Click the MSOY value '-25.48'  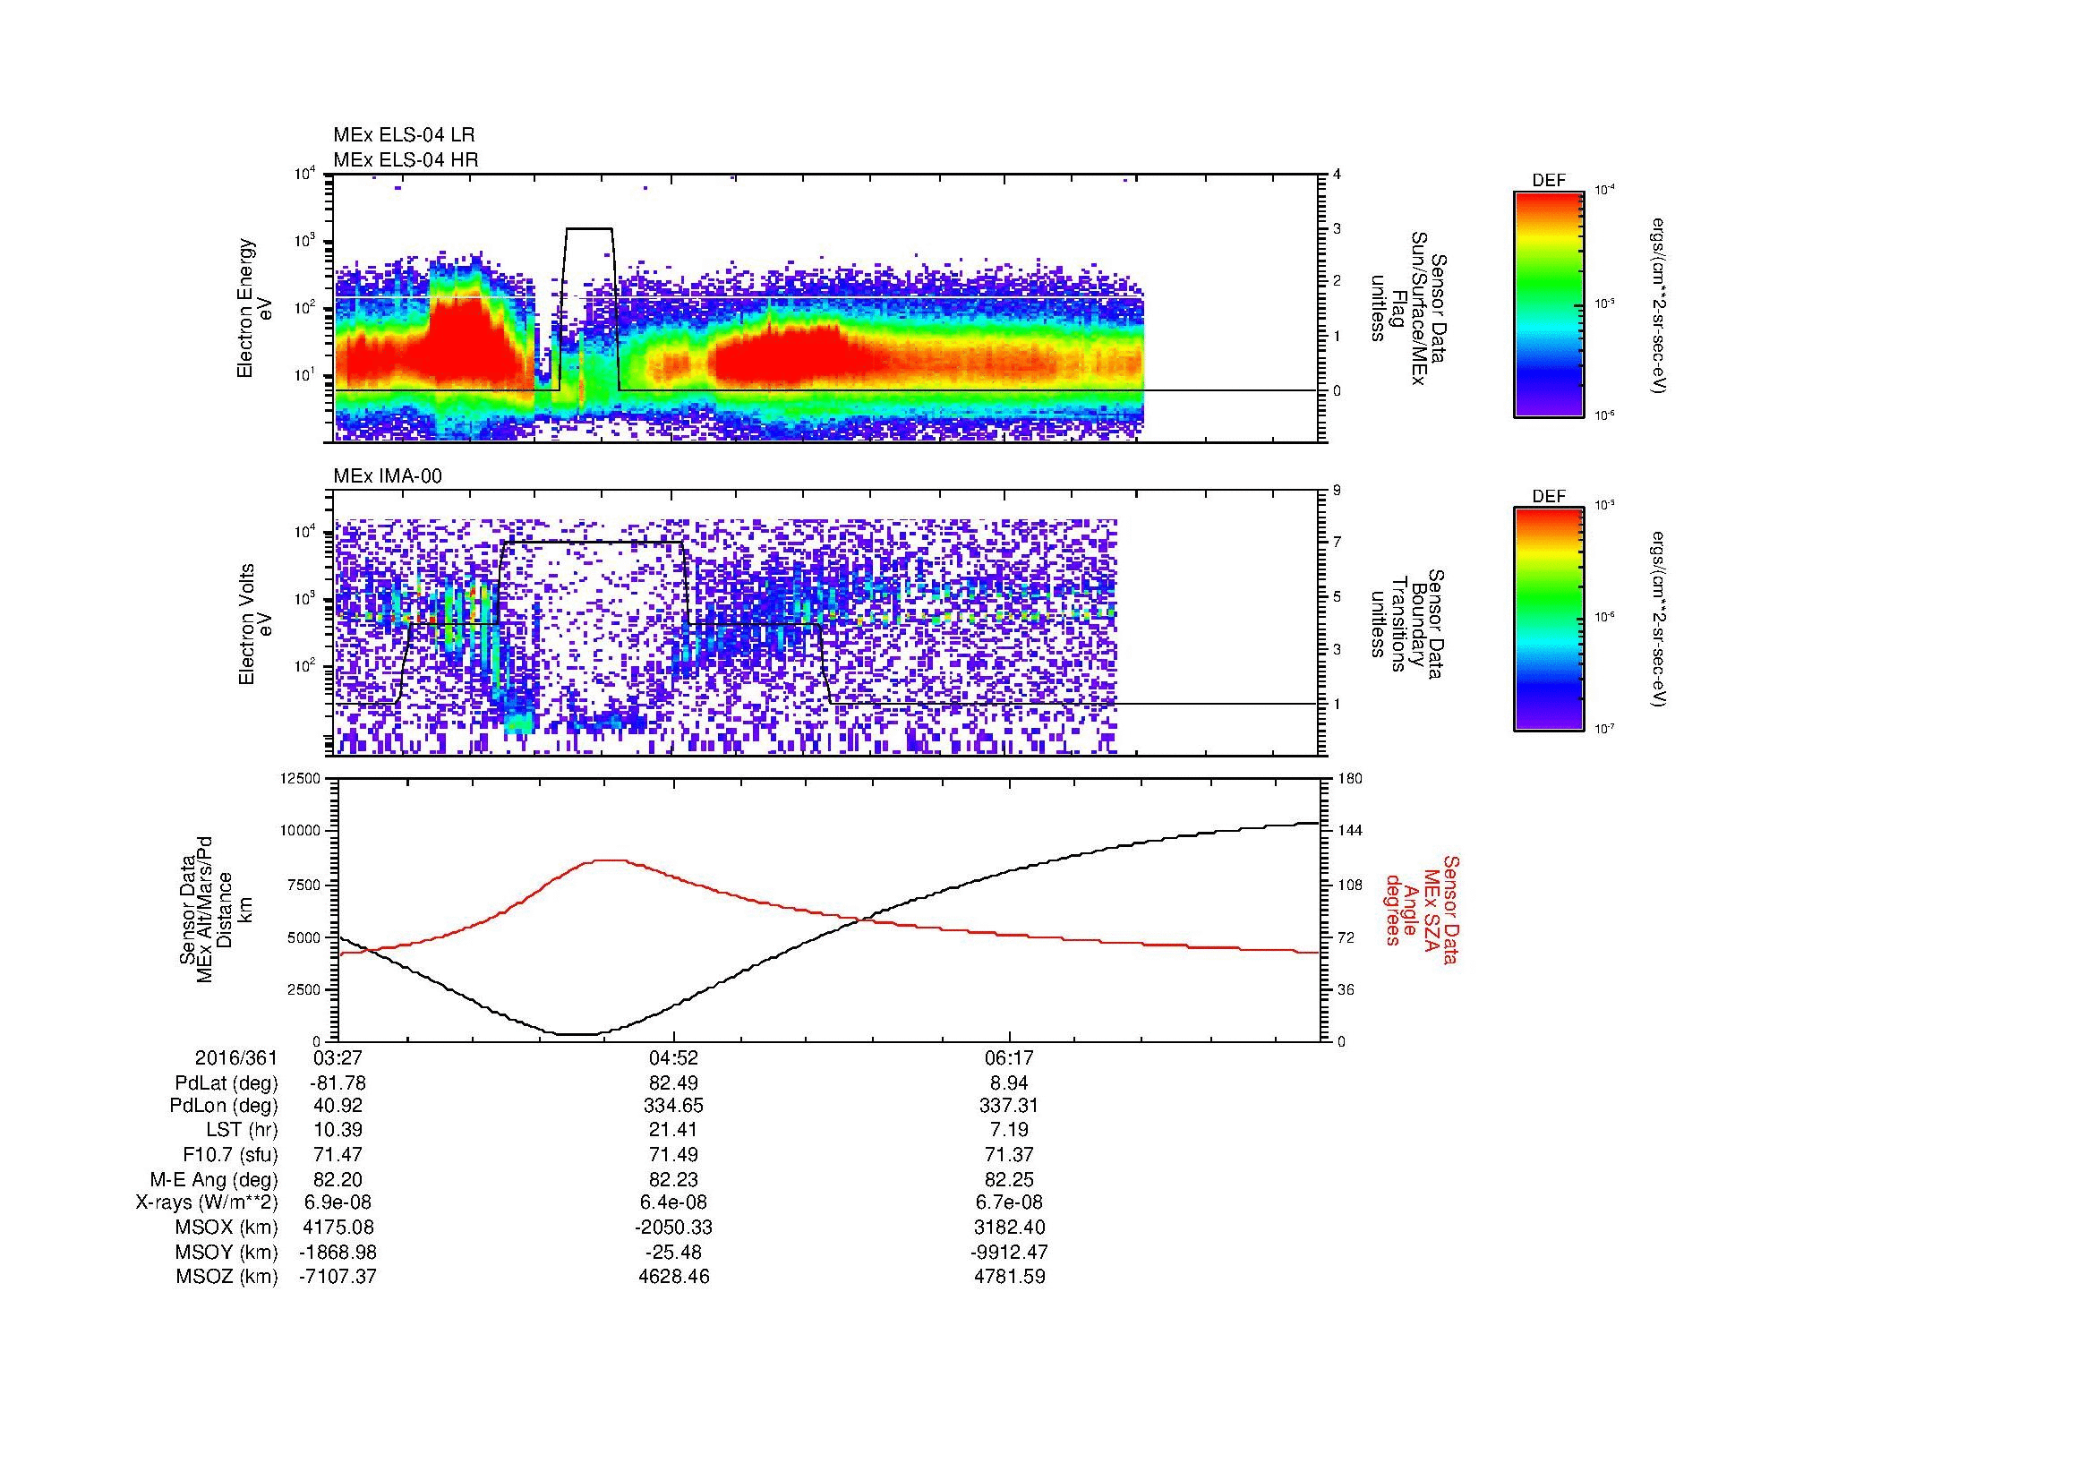click(x=674, y=1253)
